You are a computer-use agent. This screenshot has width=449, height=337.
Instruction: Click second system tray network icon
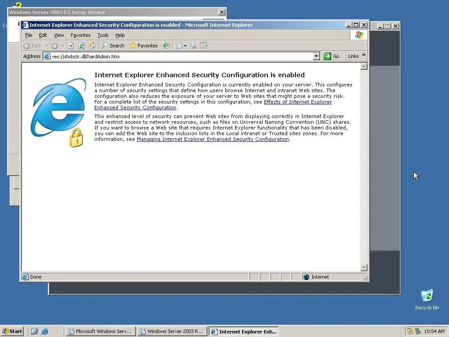point(418,331)
